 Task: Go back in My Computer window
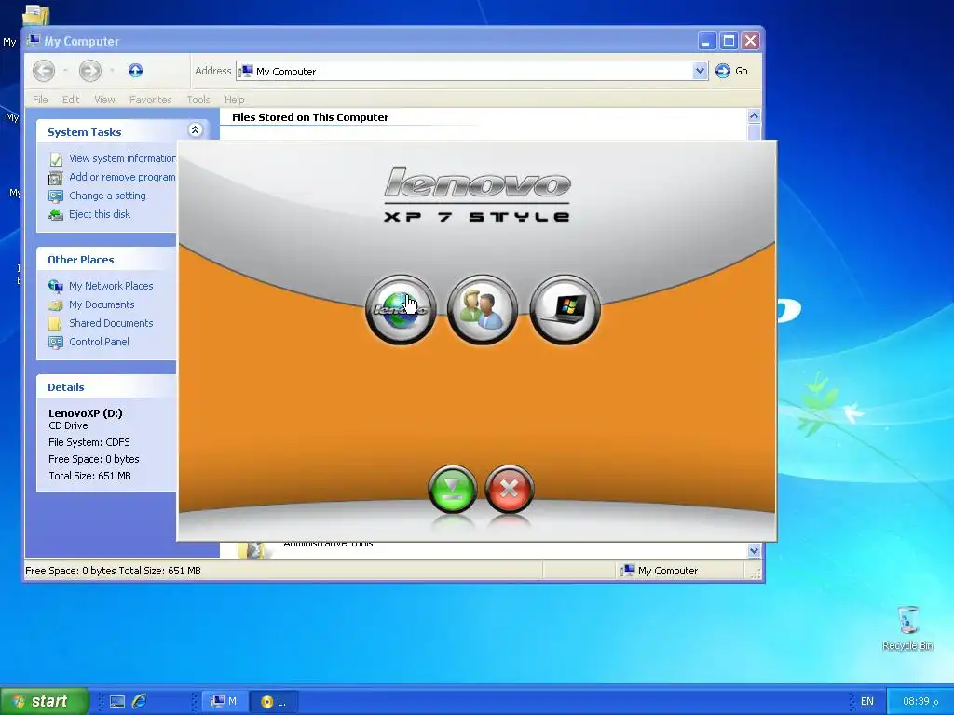pyautogui.click(x=44, y=71)
